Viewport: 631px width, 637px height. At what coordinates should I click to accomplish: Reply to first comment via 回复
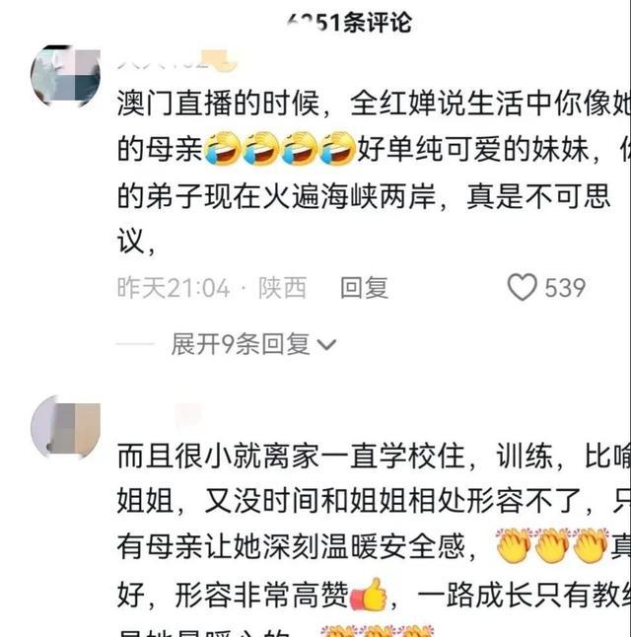pyautogui.click(x=364, y=288)
